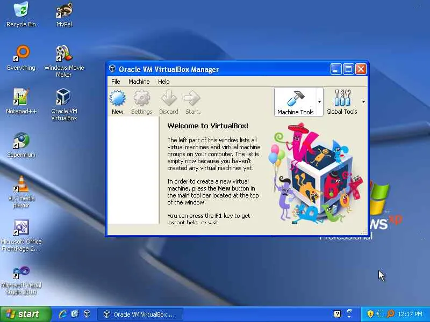
Task: Click the question mark help taskbar icon
Action: [337, 314]
